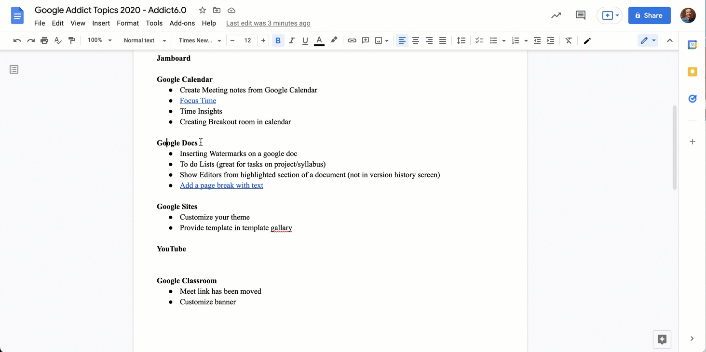Click the Focus Time link
Image resolution: width=706 pixels, height=352 pixels.
198,101
